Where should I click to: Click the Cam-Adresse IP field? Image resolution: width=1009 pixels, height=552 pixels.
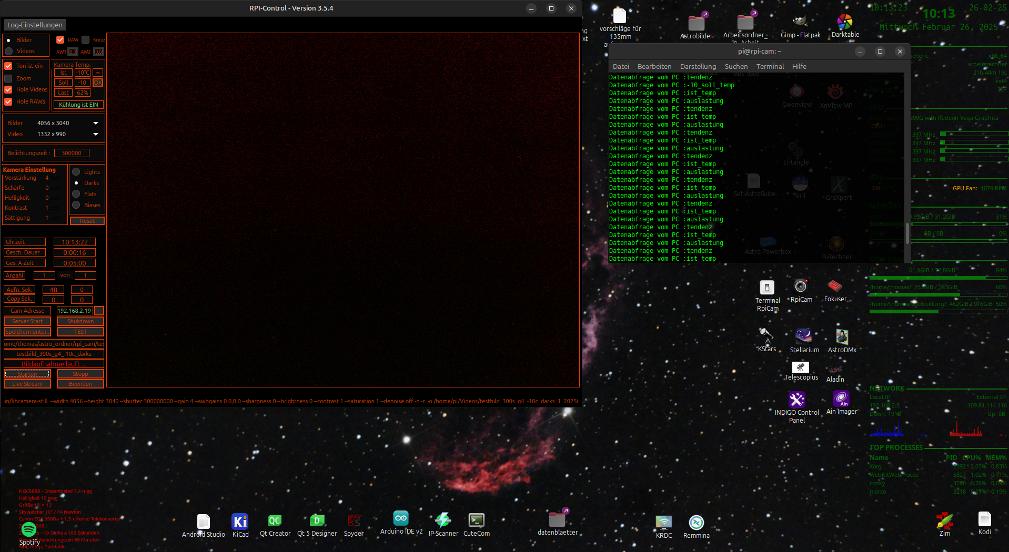pos(75,311)
